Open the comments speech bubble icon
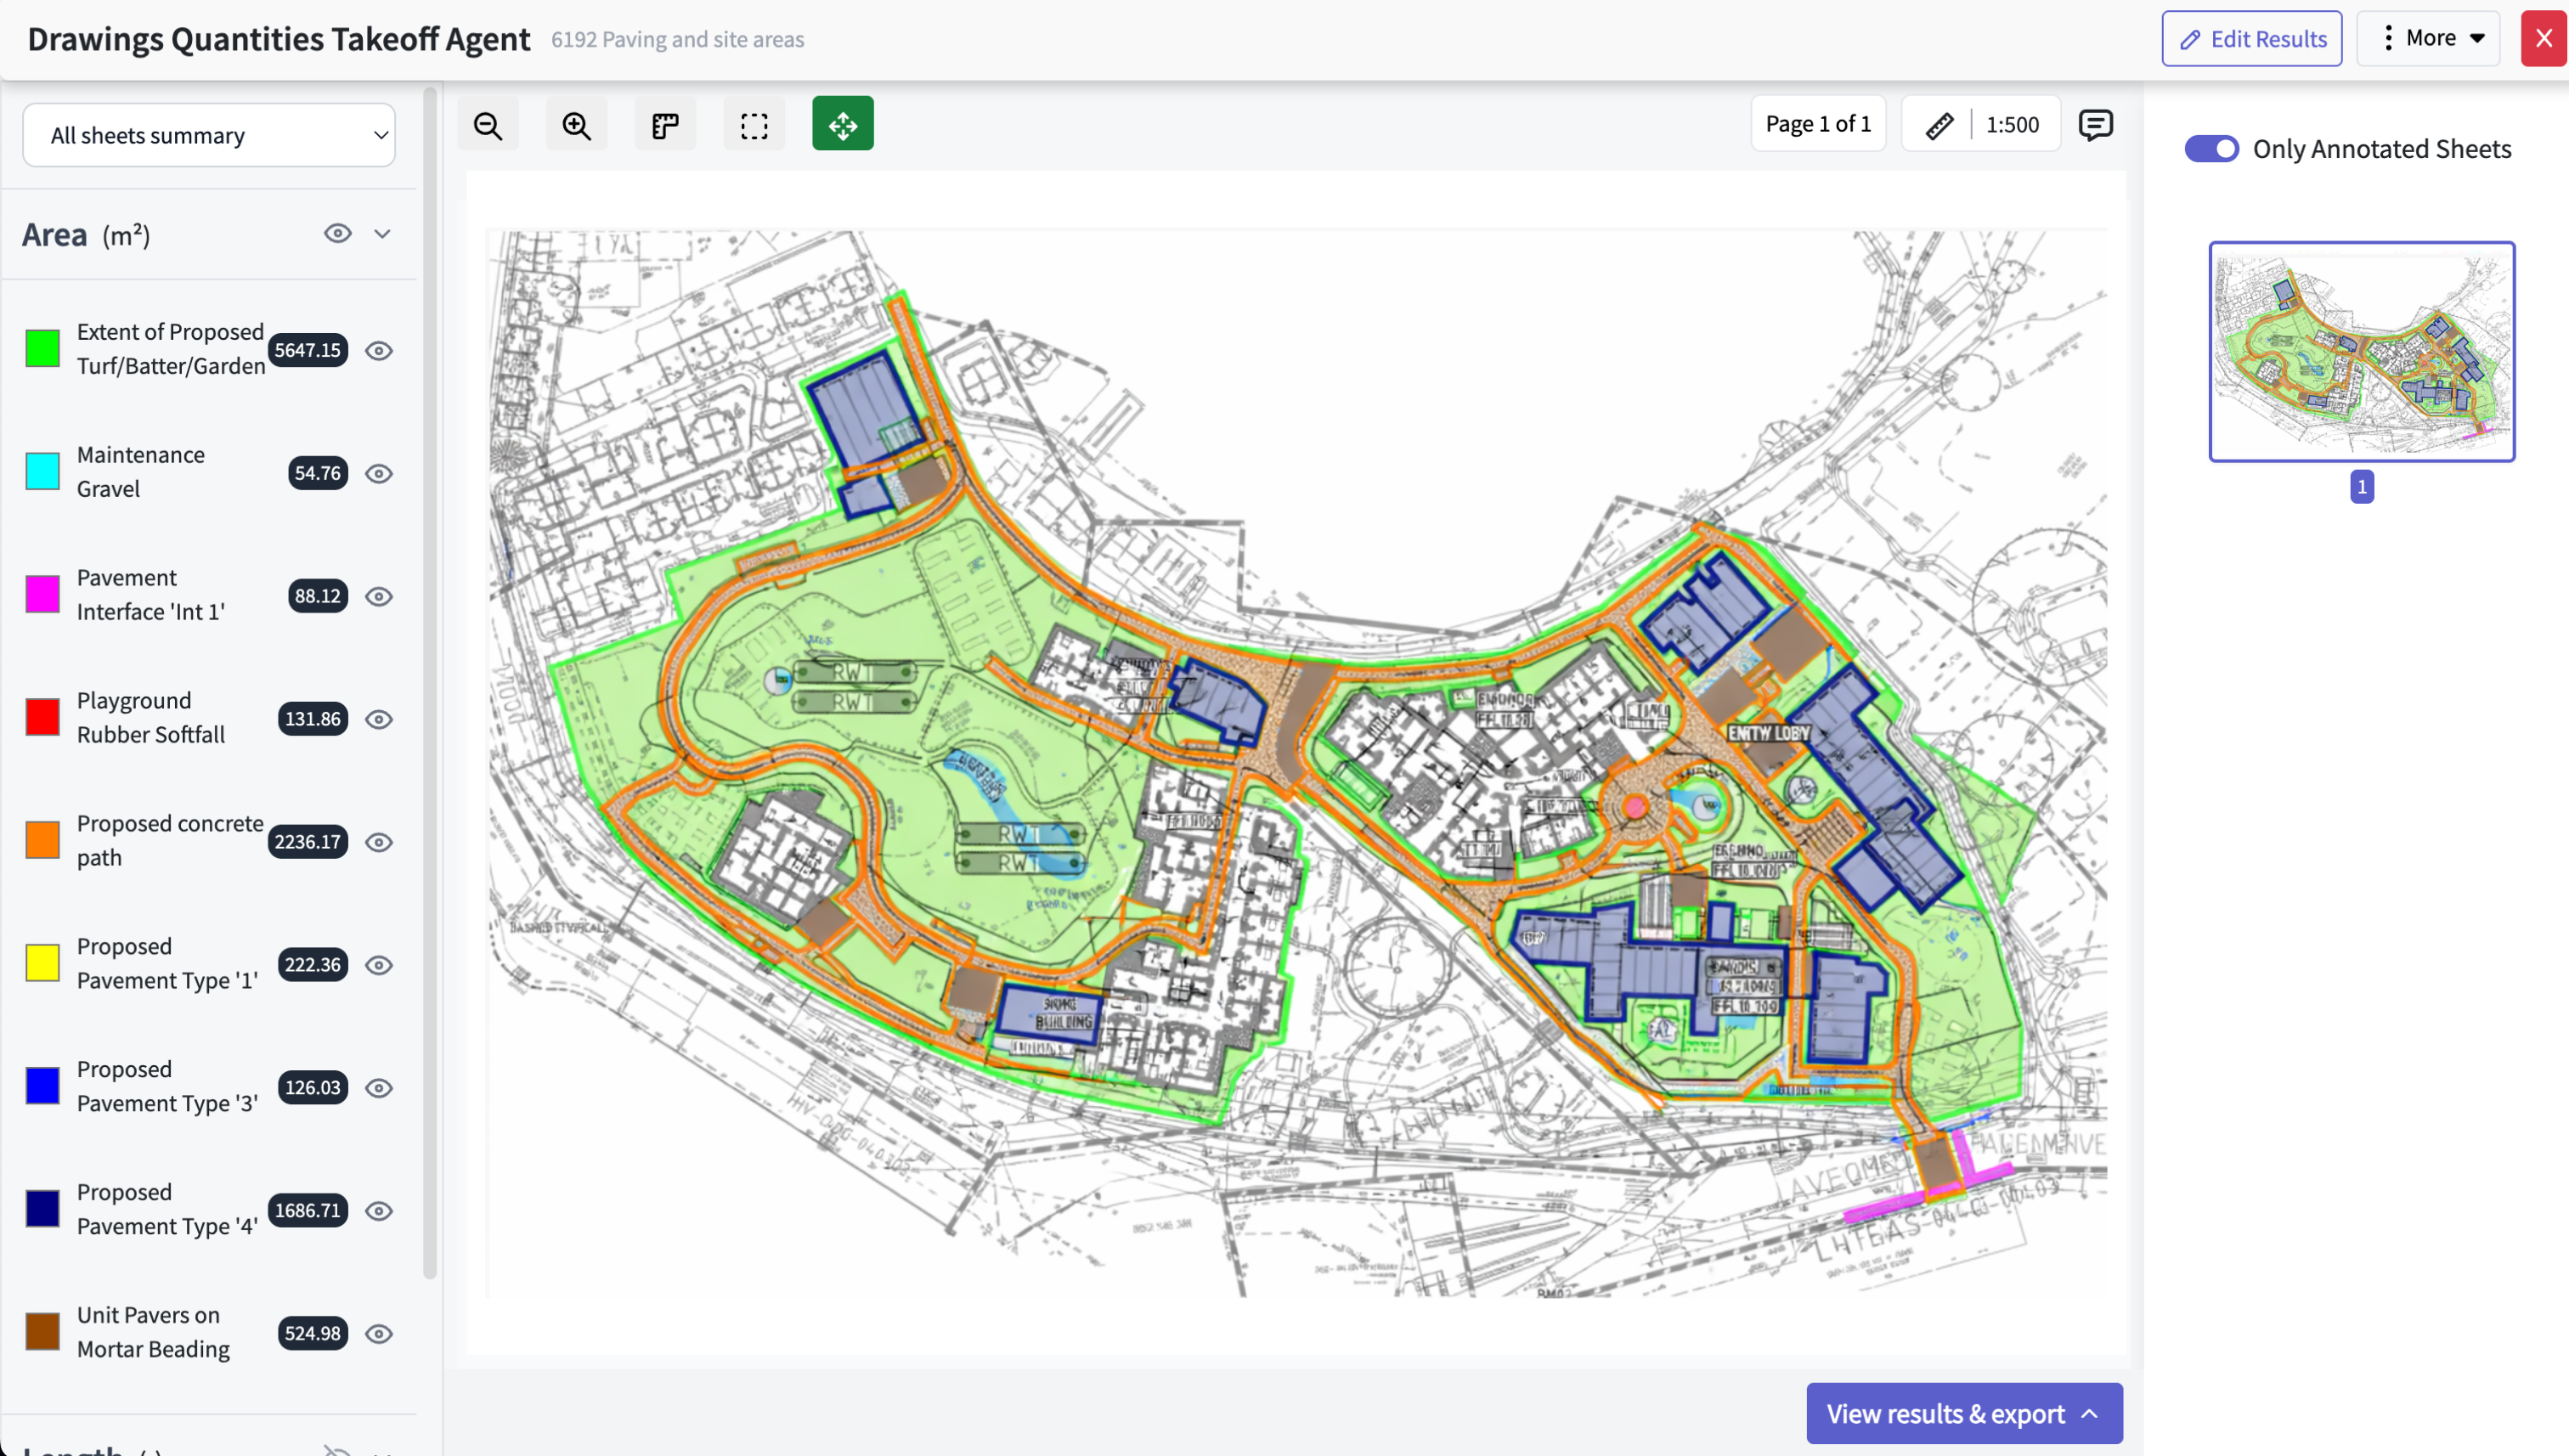This screenshot has height=1456, width=2569. [2095, 125]
